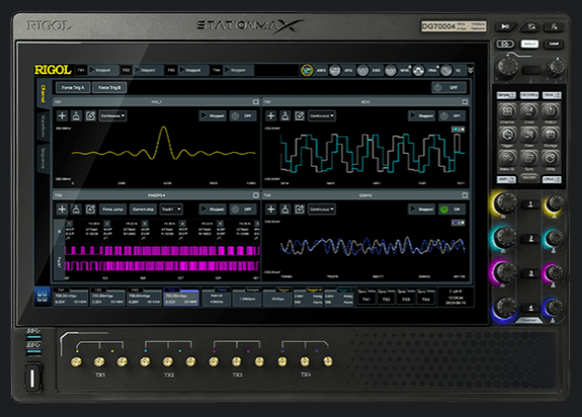Open the TX3 Track1 dropdown
Viewport: 582px width, 417px height.
[x=171, y=209]
